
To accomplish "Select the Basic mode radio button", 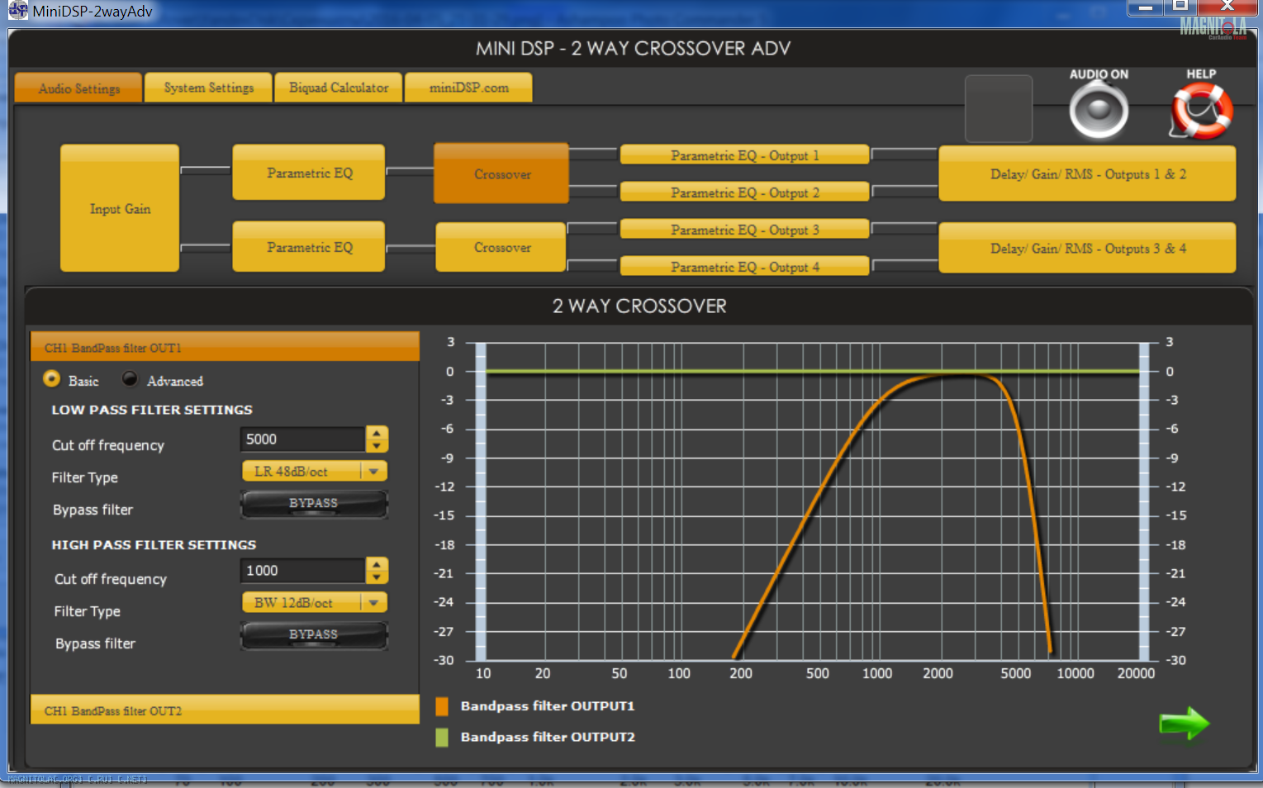I will click(52, 379).
